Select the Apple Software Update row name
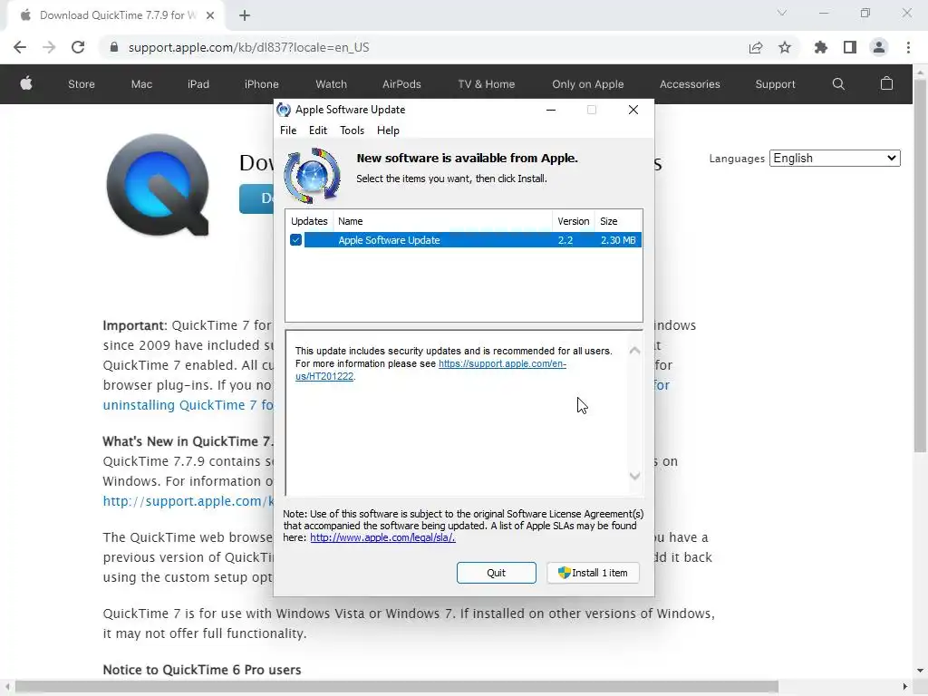The height and width of the screenshot is (696, 928). (389, 239)
